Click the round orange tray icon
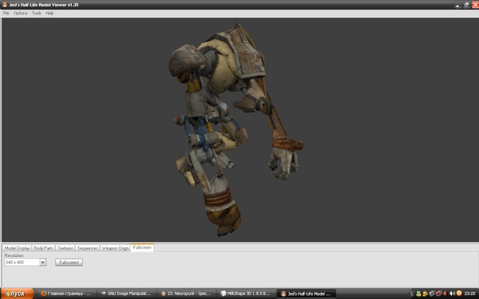This screenshot has height=299, width=479. 459,293
